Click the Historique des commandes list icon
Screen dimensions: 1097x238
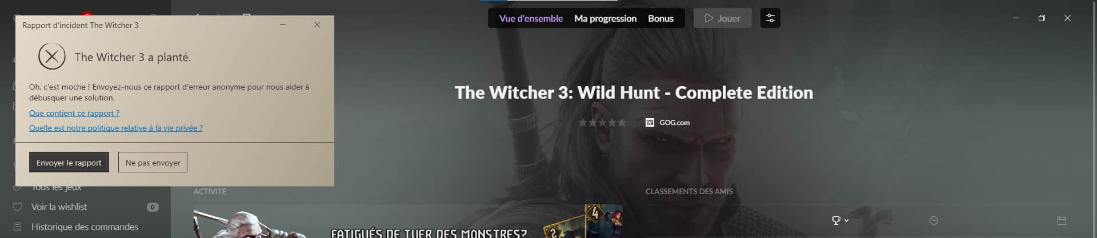point(18,227)
